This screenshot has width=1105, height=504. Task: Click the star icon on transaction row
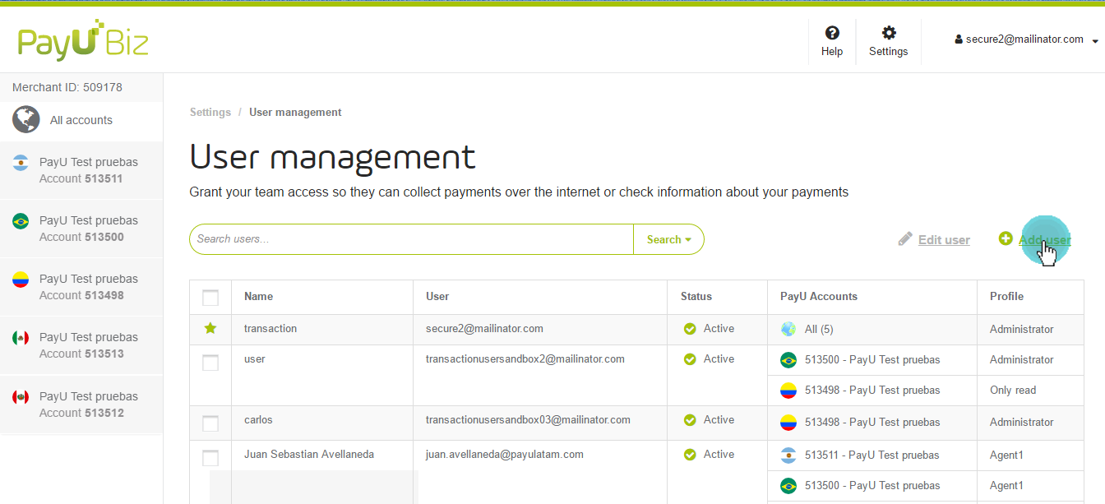210,329
